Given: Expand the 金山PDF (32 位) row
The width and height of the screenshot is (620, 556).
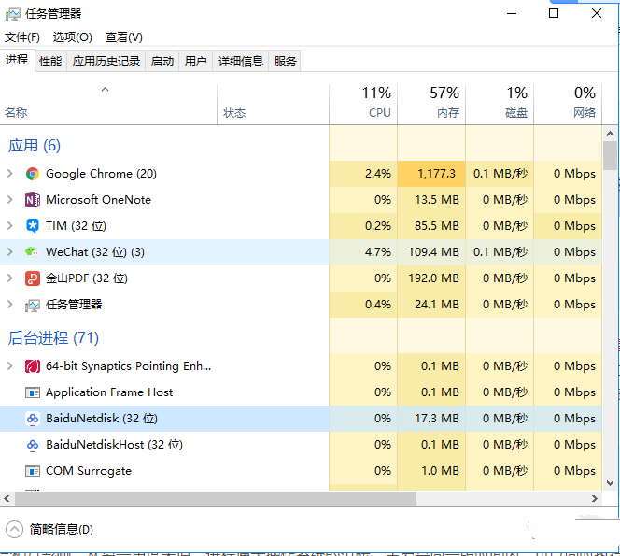Looking at the screenshot, I should pos(10,278).
